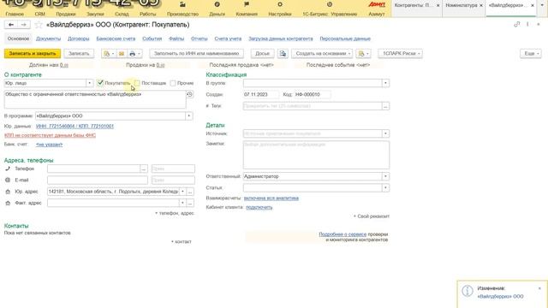
Task: Click Заполнить по ИНН или наименованию
Action: click(x=196, y=54)
